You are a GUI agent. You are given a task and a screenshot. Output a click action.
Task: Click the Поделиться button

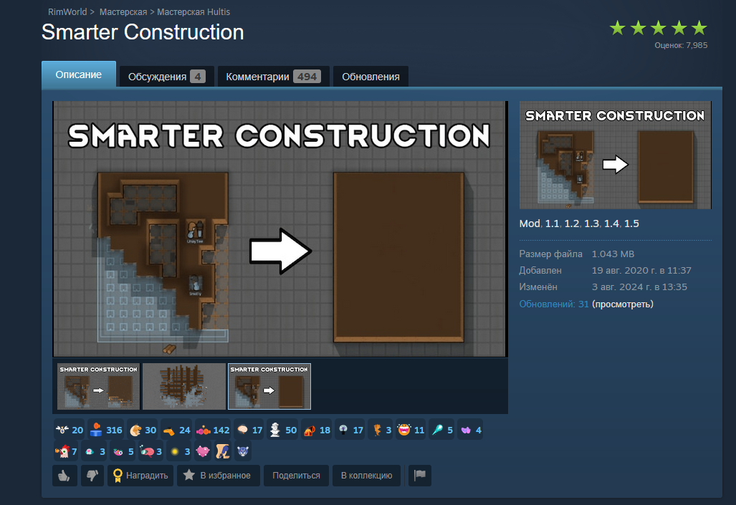(296, 476)
